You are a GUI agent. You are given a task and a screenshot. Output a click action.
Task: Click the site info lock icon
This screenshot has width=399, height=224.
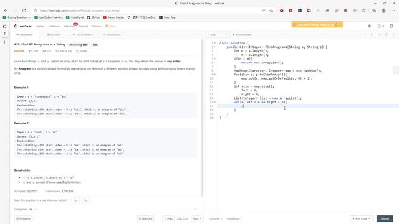[x=36, y=11]
